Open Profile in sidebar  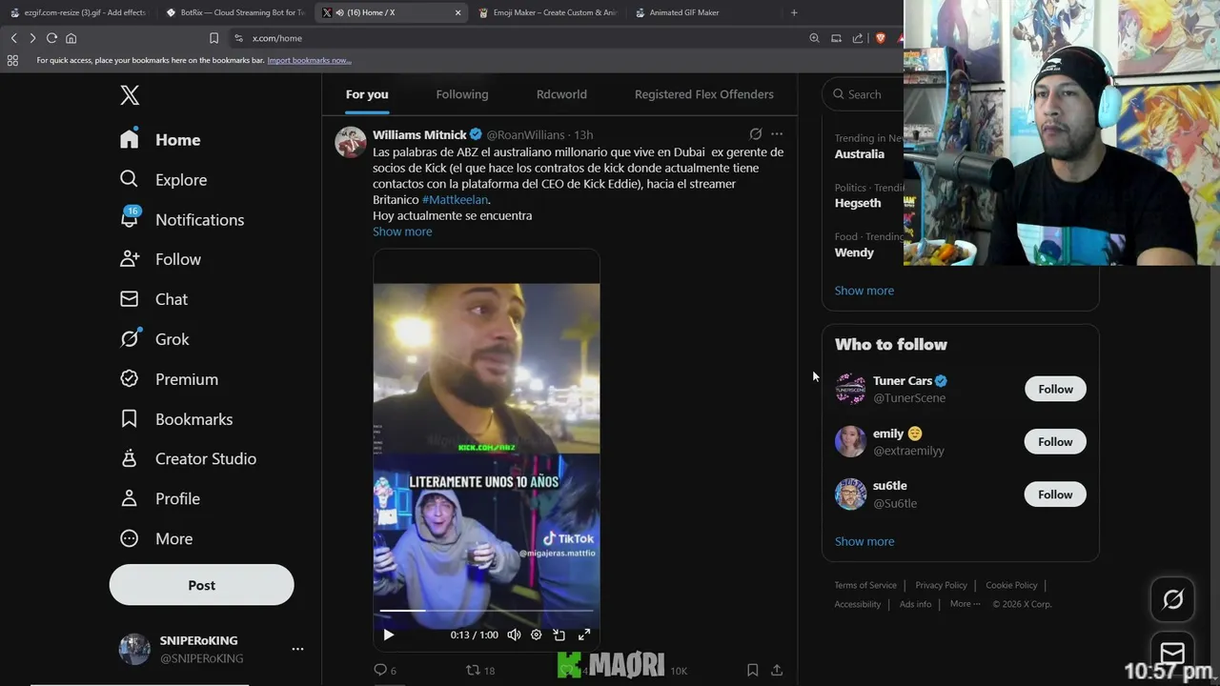160,498
